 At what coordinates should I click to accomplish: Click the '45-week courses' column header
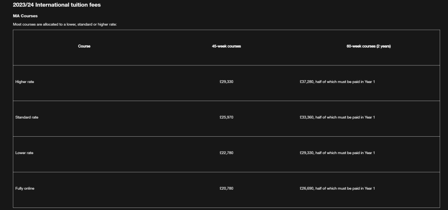226,46
